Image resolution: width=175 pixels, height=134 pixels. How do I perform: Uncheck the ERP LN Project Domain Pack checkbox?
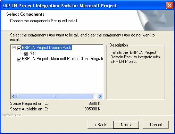(19, 48)
